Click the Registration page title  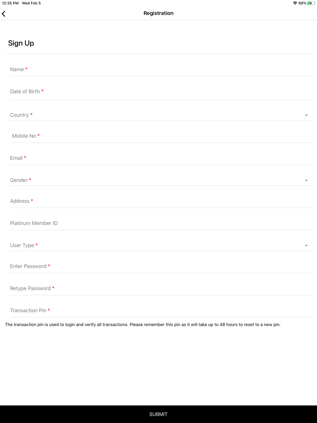[158, 13]
